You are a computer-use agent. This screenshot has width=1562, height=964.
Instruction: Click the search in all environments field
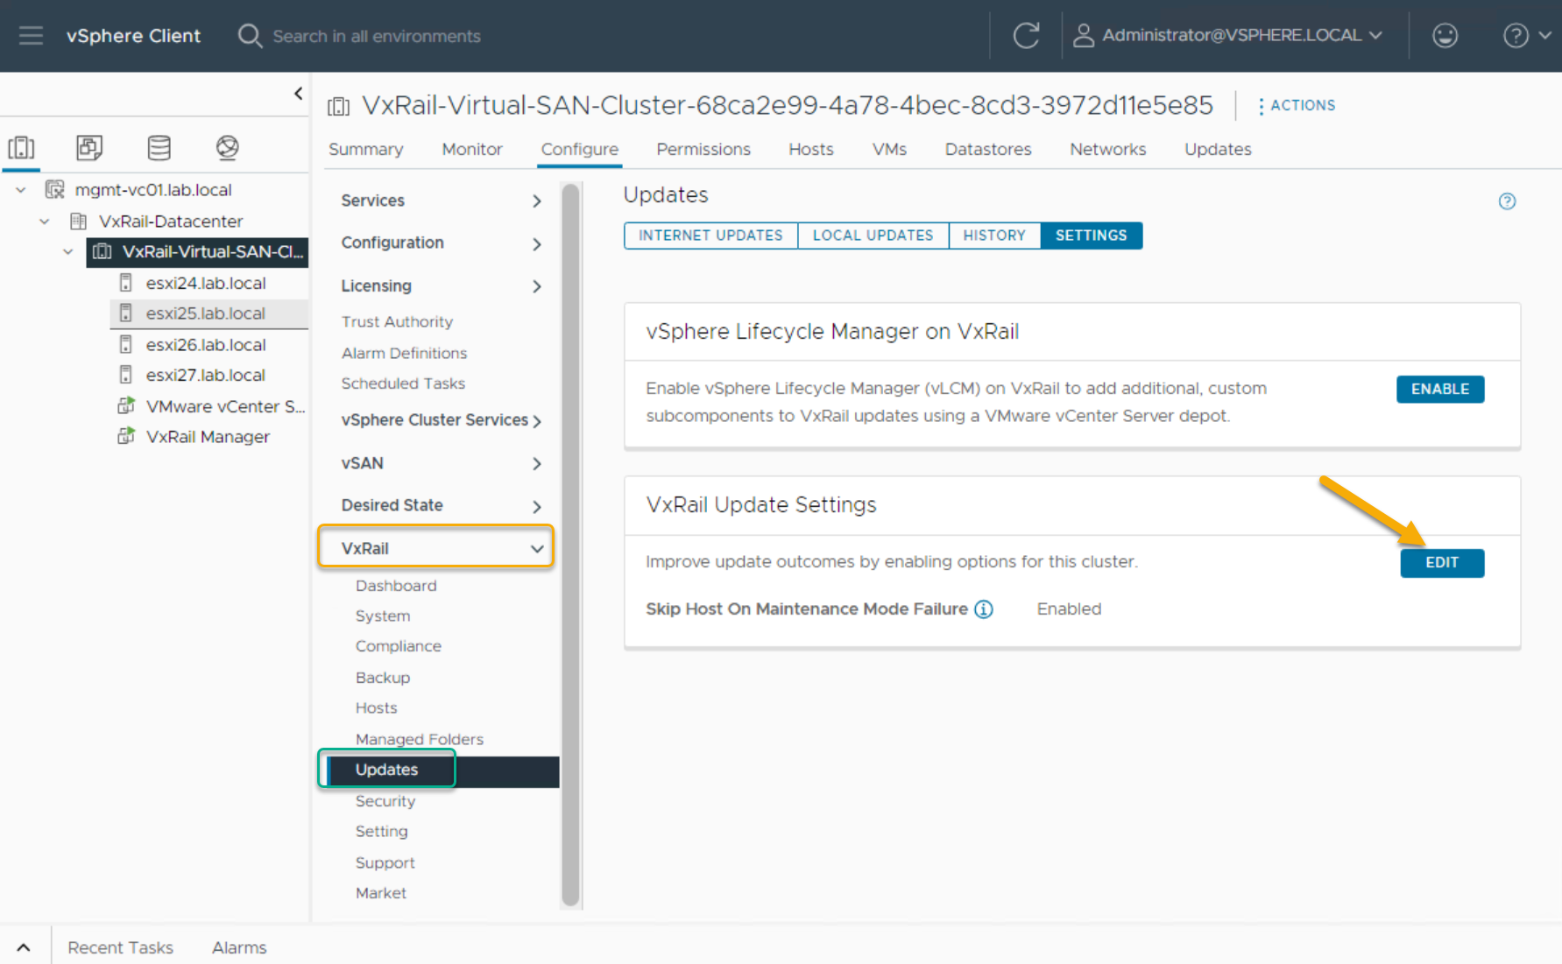pyautogui.click(x=377, y=36)
